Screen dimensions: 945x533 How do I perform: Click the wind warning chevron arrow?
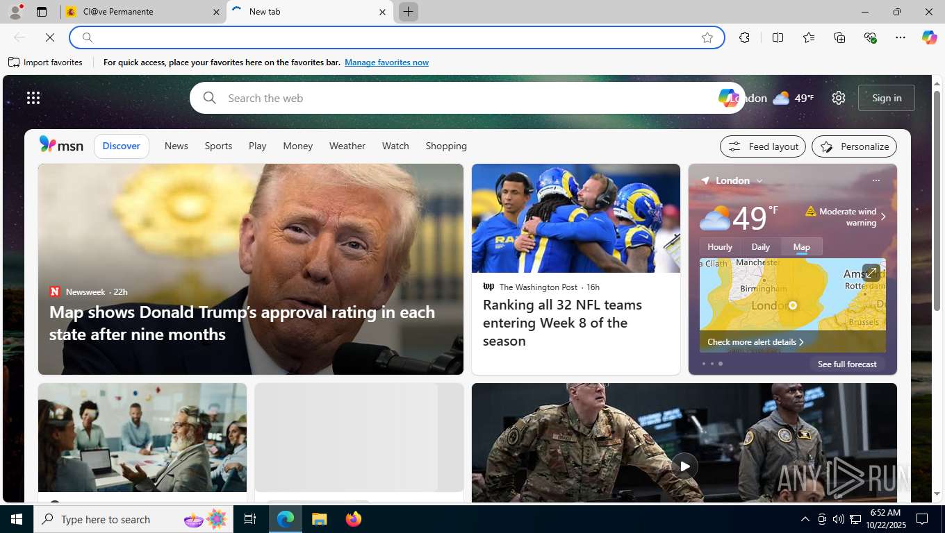point(883,217)
